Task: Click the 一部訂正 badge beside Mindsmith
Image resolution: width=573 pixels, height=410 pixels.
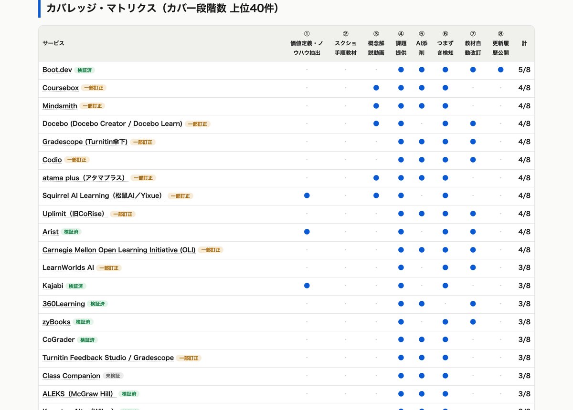Action: [x=92, y=106]
